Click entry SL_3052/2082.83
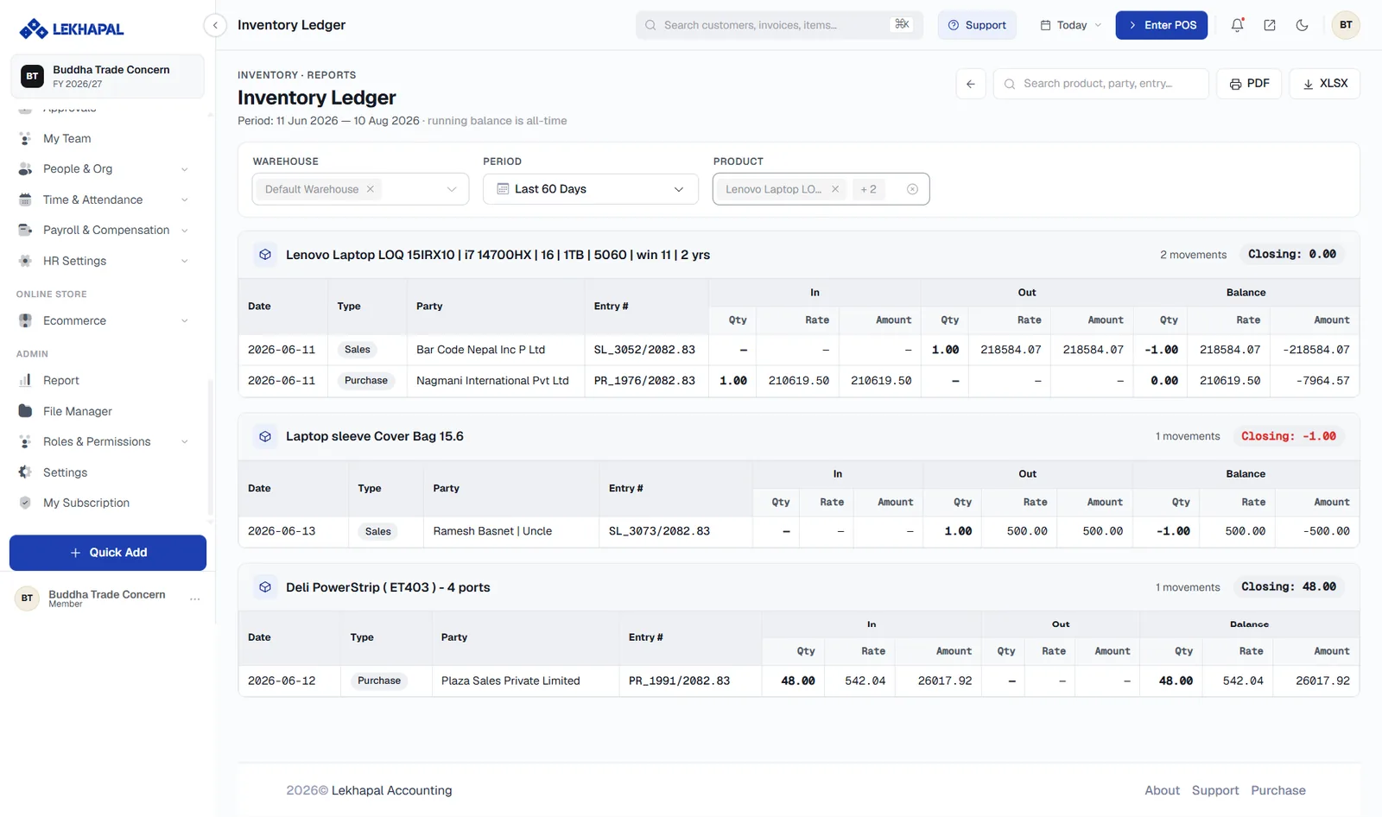 (x=644, y=350)
